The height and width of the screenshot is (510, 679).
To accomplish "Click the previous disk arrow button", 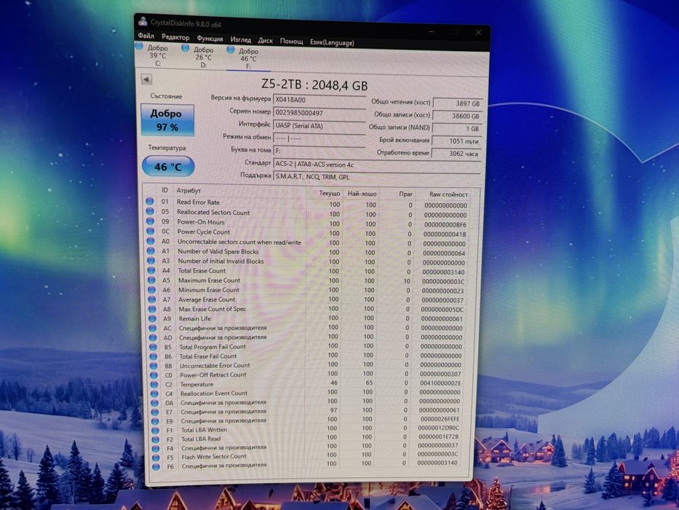I will [146, 79].
